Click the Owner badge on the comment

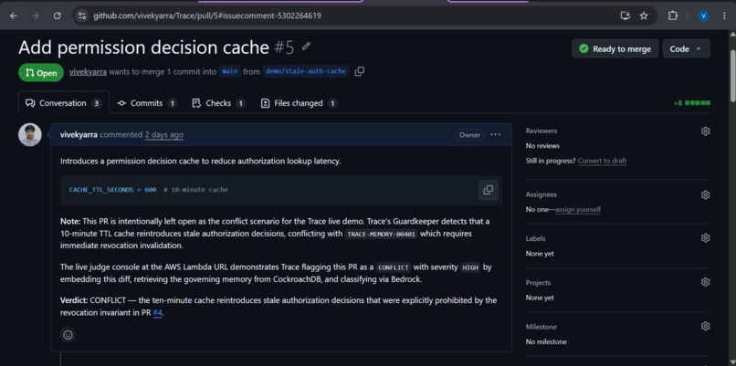[x=469, y=135]
